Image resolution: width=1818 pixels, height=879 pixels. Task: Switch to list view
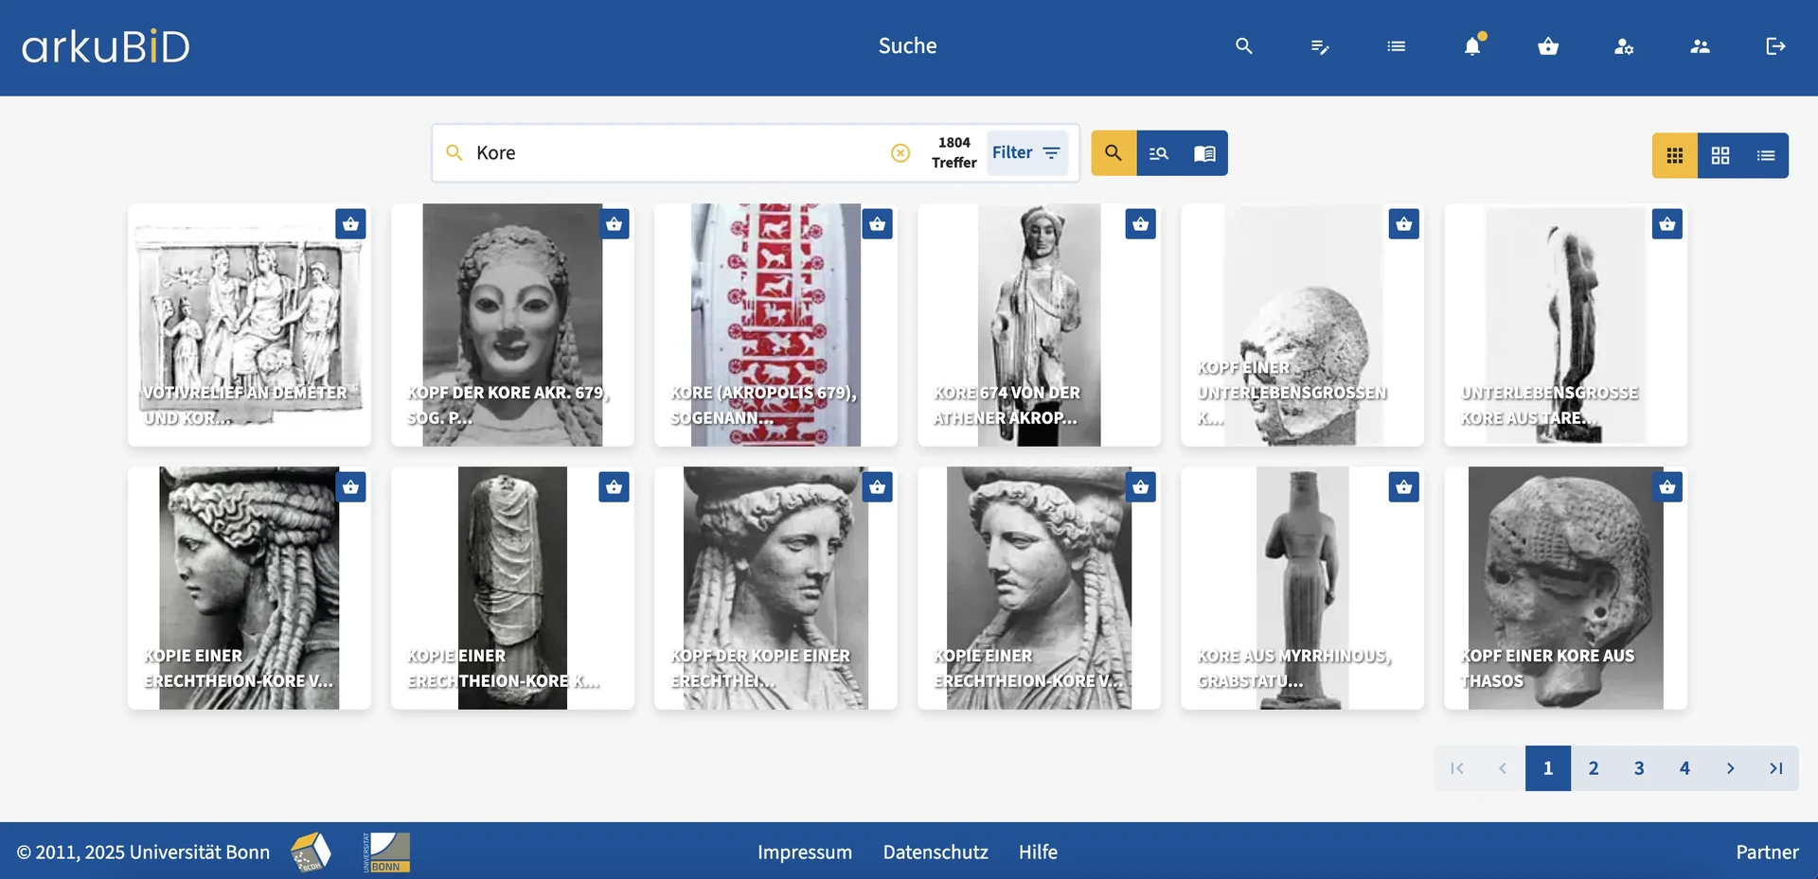pos(1766,155)
